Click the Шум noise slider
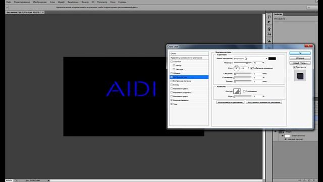This screenshot has height=182, width=323. pos(242,97)
